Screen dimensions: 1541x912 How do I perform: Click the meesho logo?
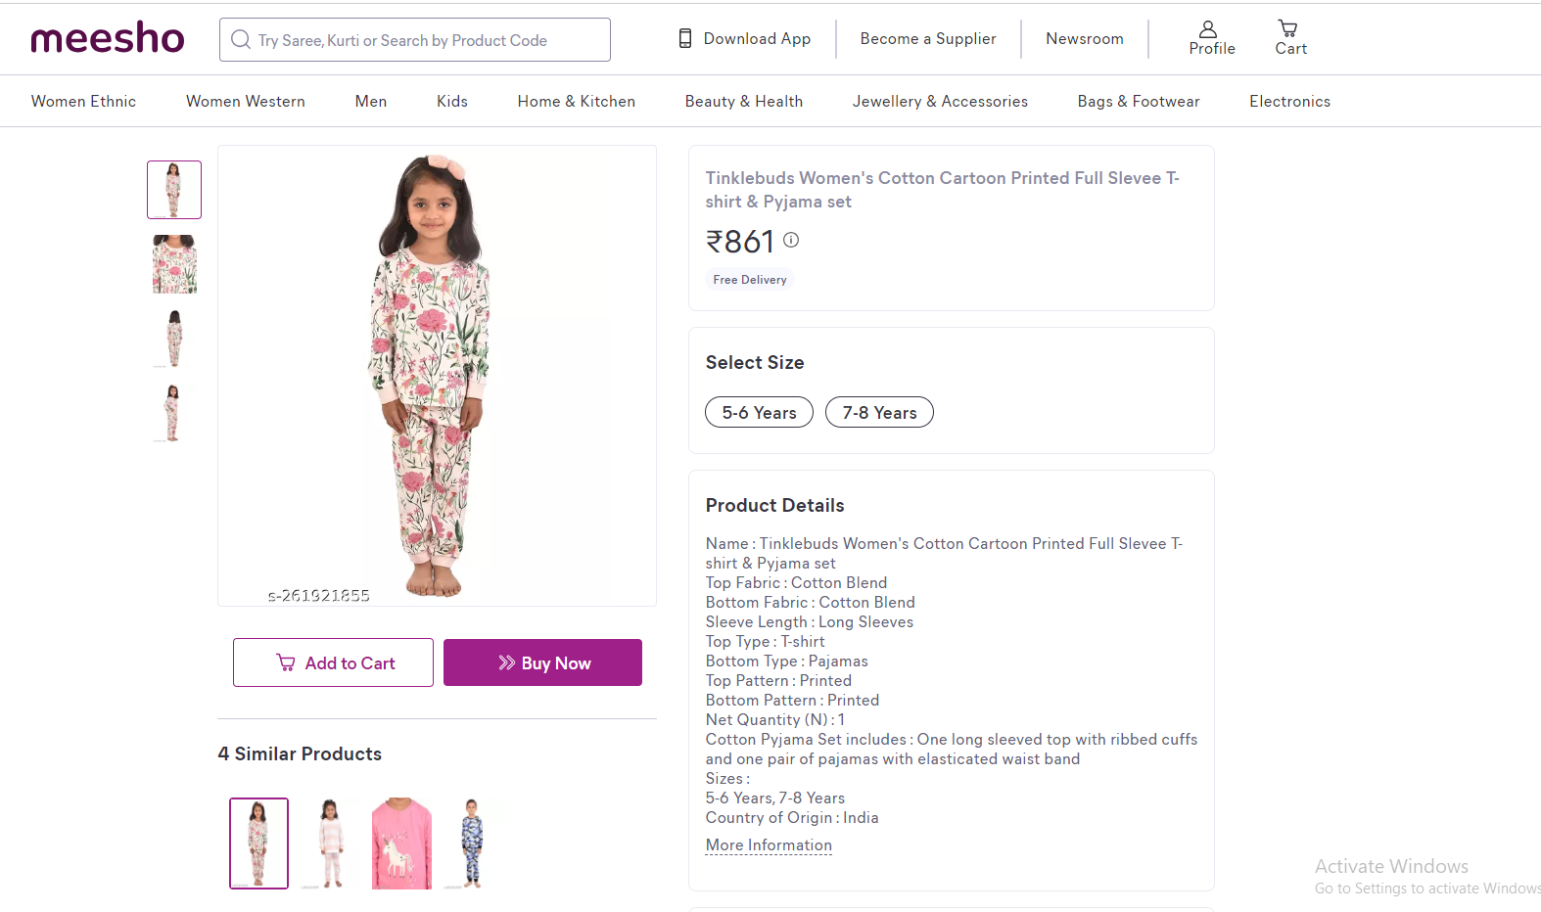[x=108, y=39]
